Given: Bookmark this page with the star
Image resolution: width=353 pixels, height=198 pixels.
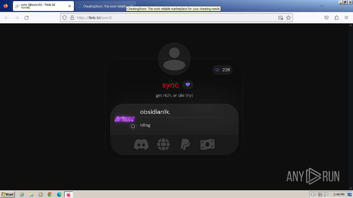Looking at the screenshot, I should point(288,18).
